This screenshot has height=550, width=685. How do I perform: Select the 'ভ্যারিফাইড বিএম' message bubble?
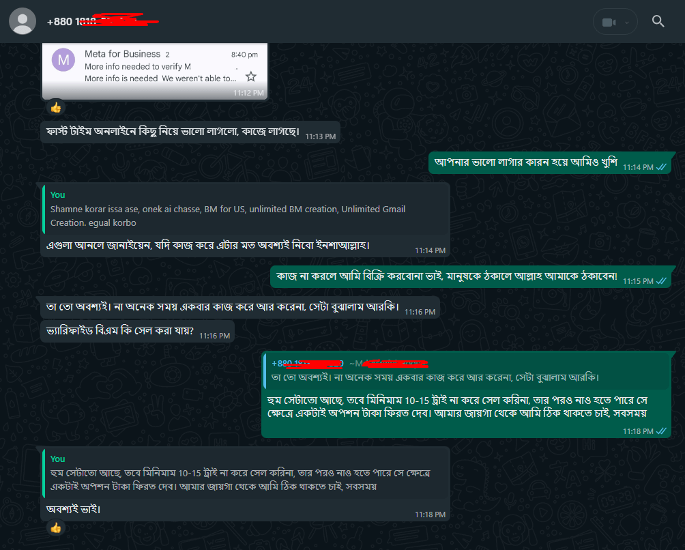coord(138,332)
